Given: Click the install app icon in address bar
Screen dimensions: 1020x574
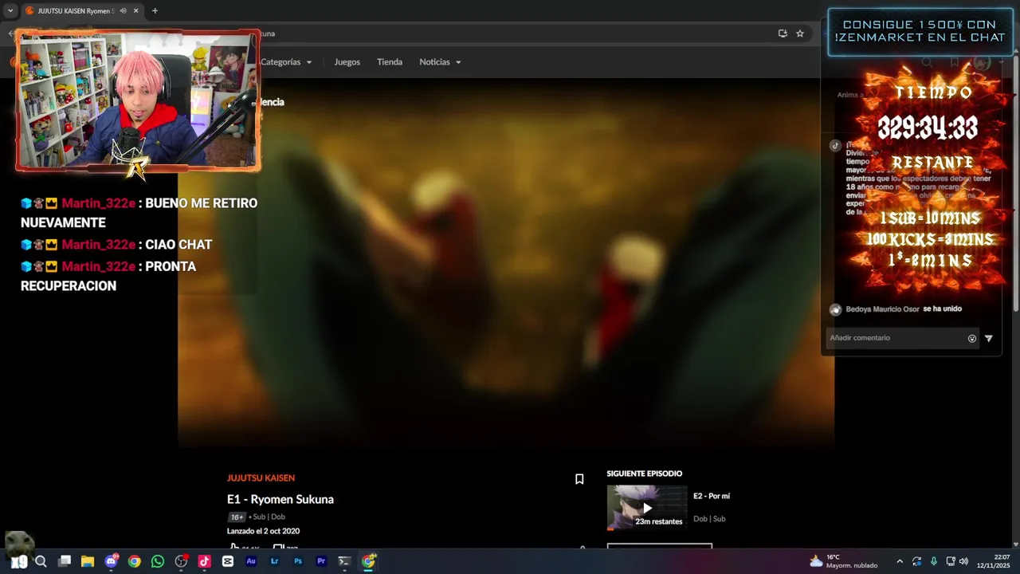Looking at the screenshot, I should (783, 33).
